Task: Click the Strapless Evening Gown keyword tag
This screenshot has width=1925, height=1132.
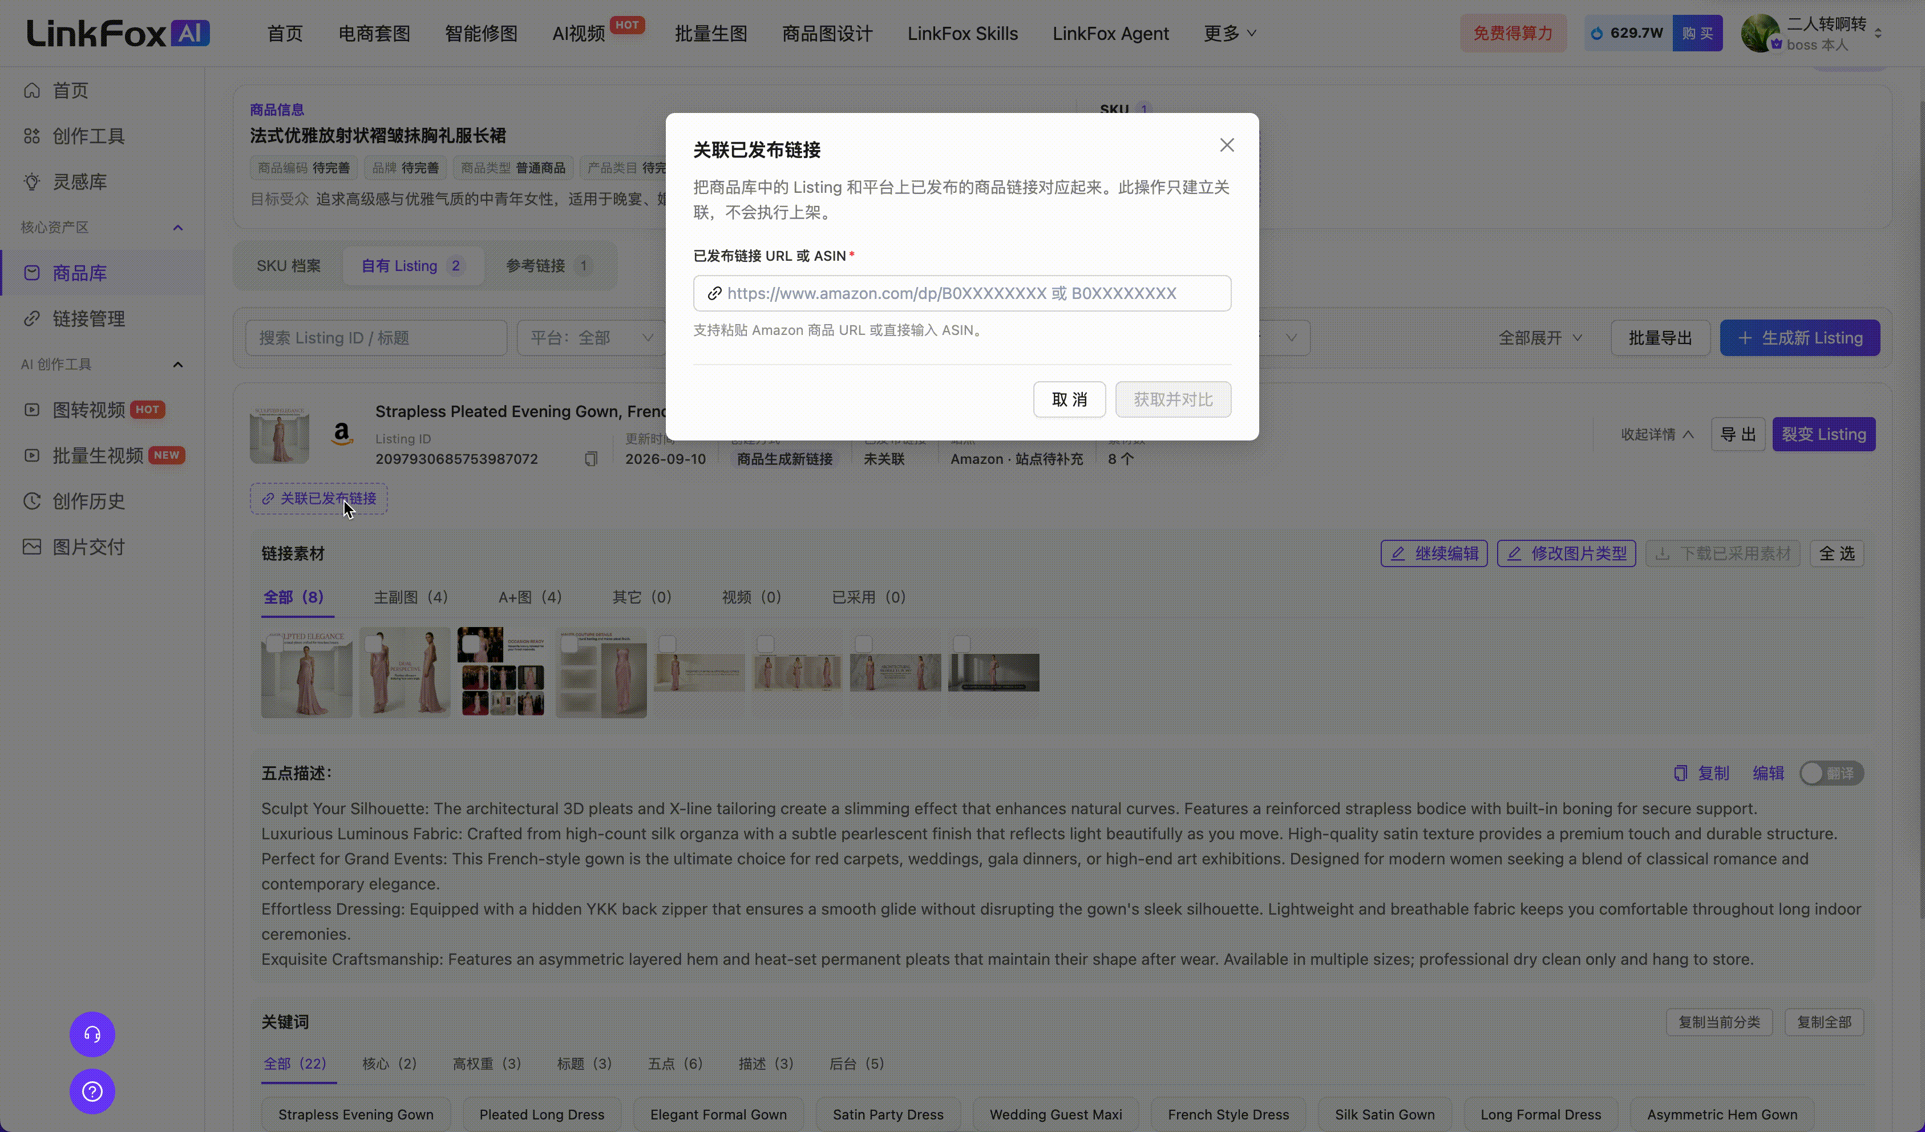Action: click(355, 1114)
